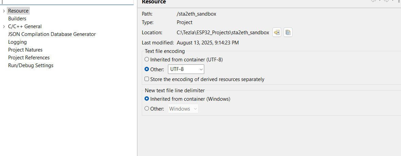401x156 pixels.
Task: Open the Project Natures page
Action: pos(25,50)
